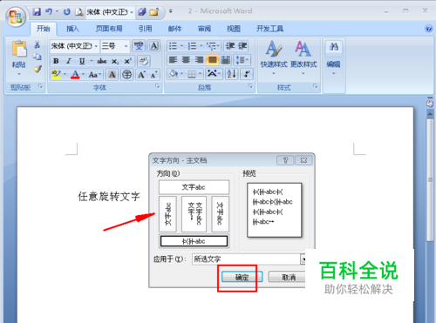Switch to 视图 tab

(x=234, y=29)
